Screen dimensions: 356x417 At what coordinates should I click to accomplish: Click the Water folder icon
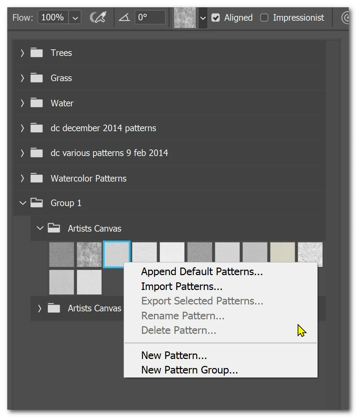click(36, 103)
